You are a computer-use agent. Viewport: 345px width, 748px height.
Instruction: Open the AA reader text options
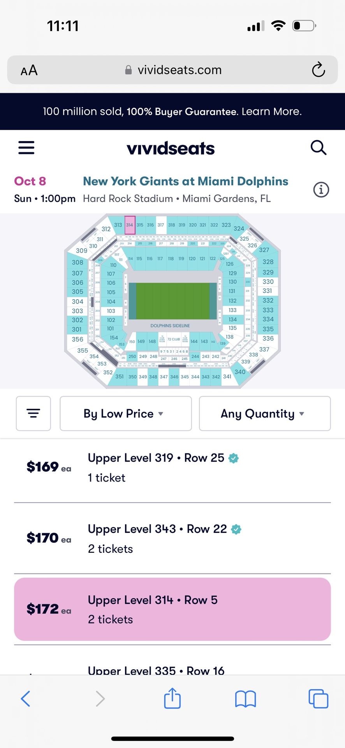[29, 70]
